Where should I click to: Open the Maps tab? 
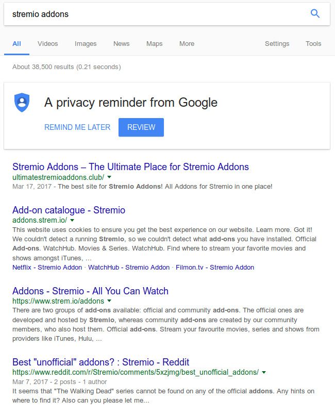pyautogui.click(x=154, y=44)
